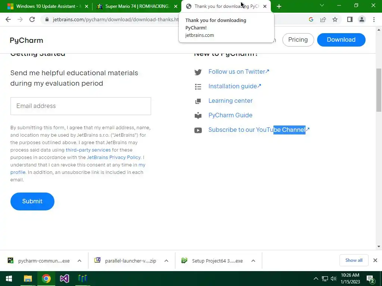The image size is (382, 286).
Task: Open the Learning center link
Action: pos(231,101)
